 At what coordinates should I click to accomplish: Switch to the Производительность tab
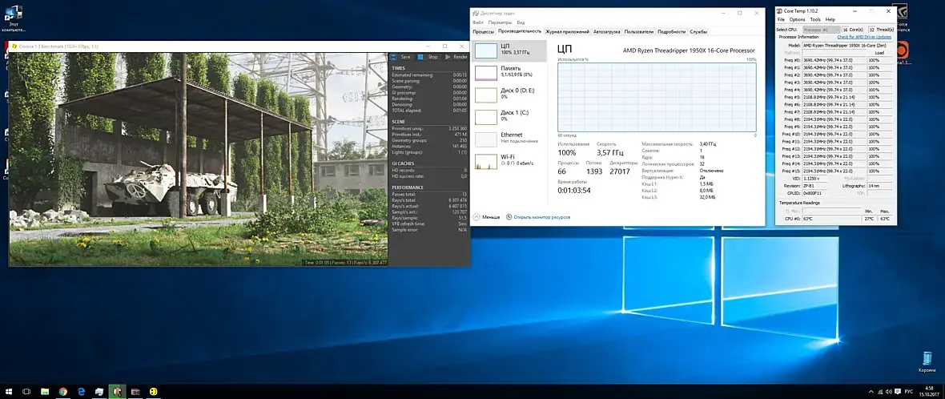pyautogui.click(x=520, y=31)
